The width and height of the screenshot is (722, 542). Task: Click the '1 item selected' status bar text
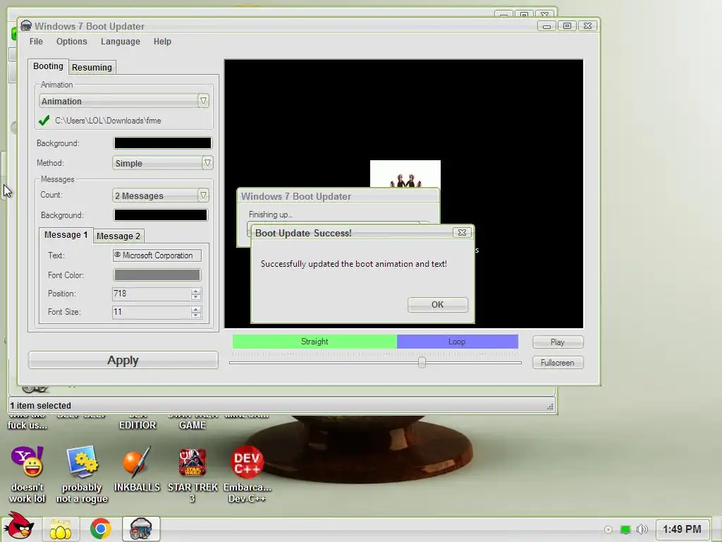click(40, 406)
